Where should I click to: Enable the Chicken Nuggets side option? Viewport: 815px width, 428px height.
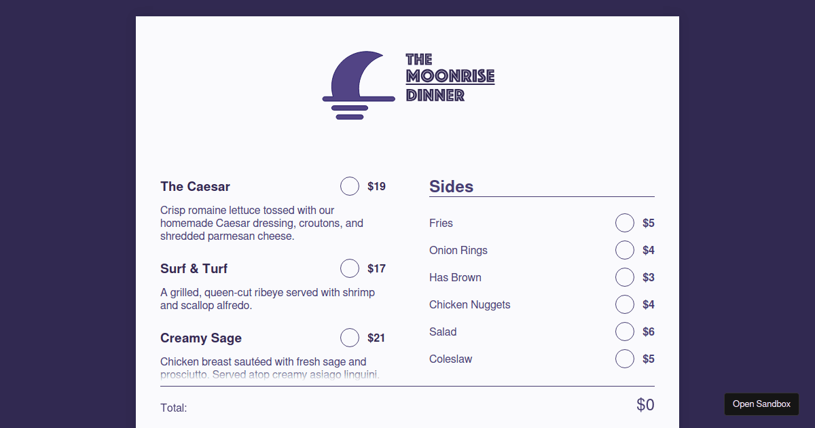[x=625, y=304]
